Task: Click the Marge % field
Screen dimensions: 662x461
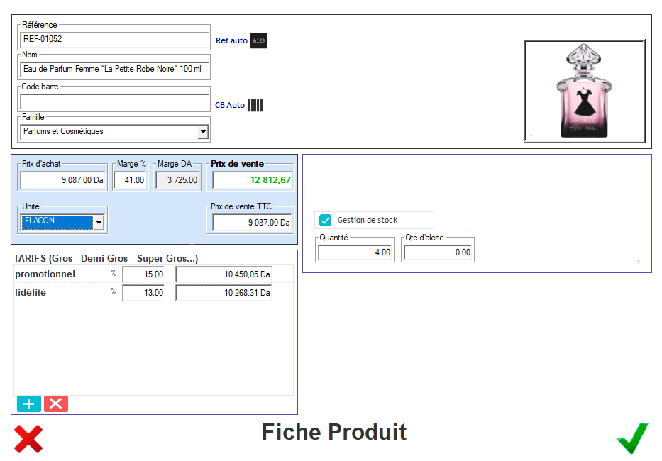Action: [130, 180]
